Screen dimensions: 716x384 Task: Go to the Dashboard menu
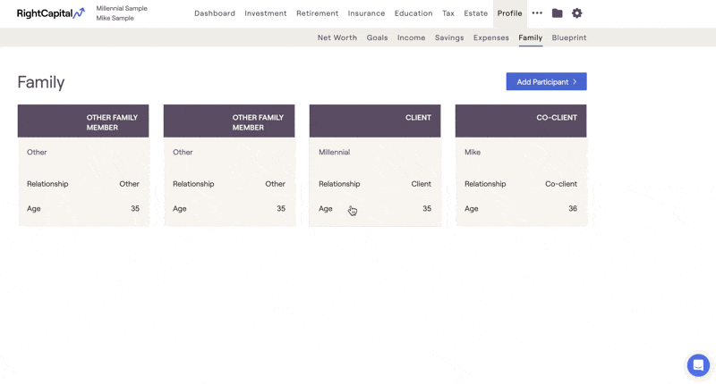coord(215,13)
